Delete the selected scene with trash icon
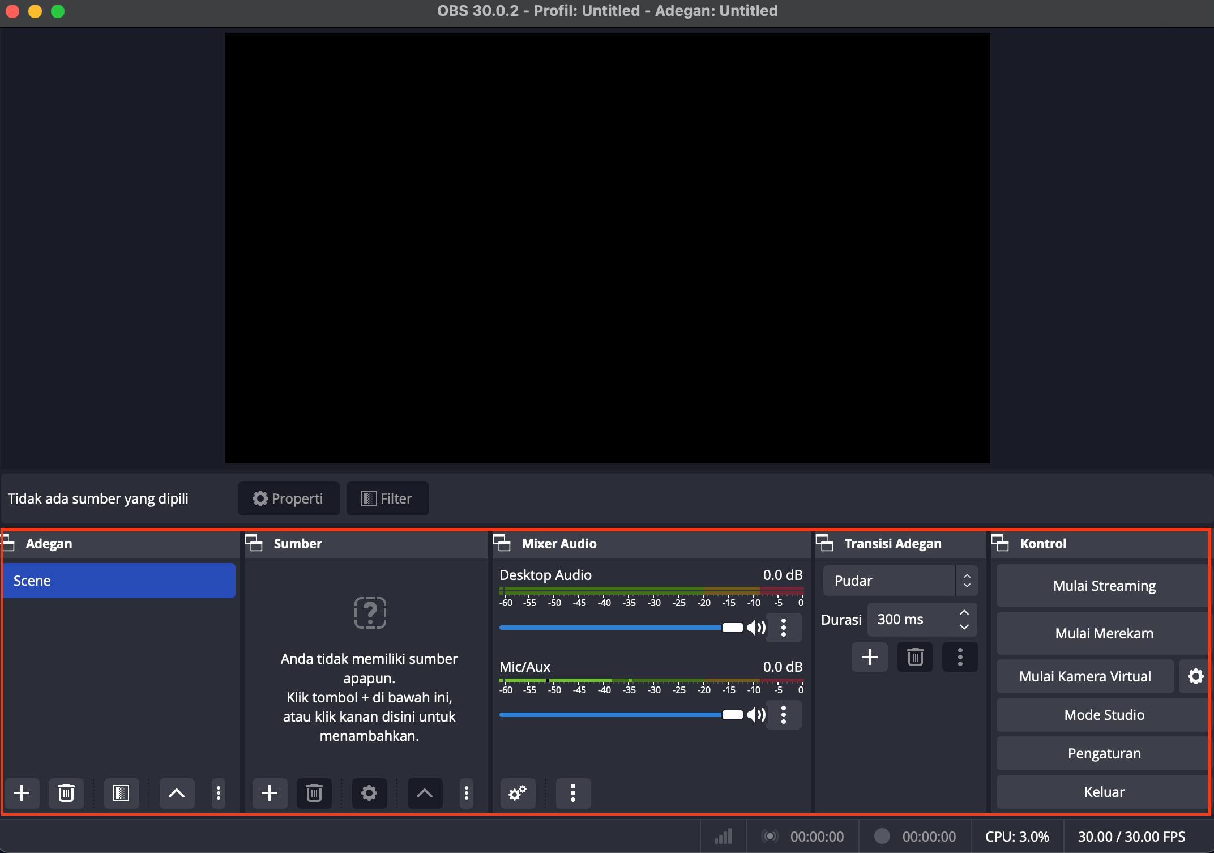 tap(66, 793)
